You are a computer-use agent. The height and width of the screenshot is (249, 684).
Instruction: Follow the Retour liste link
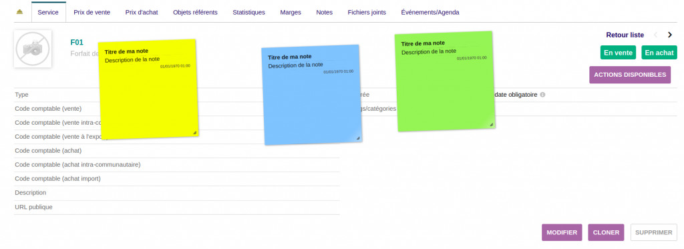(625, 35)
